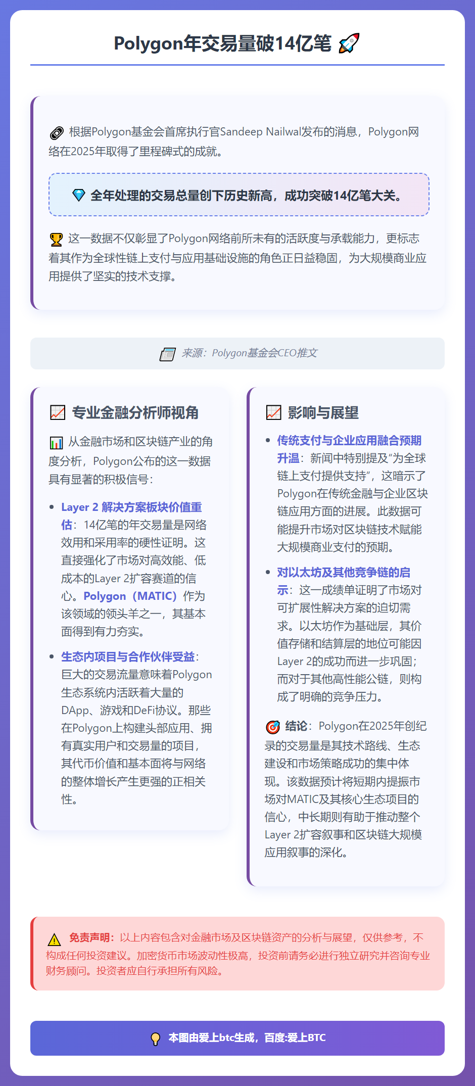The width and height of the screenshot is (475, 1086).
Task: Click the paragraph starting 这一数据不仅彰显了
Action: [238, 258]
